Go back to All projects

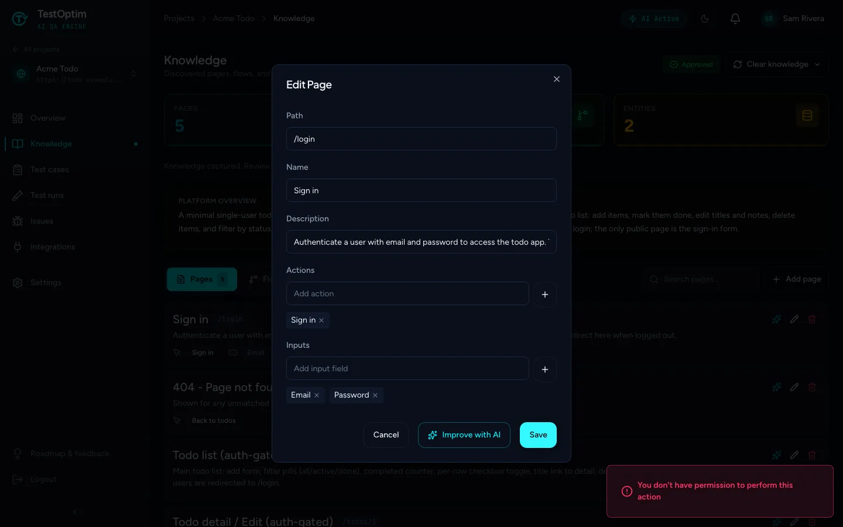pos(36,50)
